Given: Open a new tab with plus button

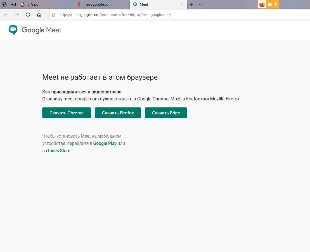Looking at the screenshot, I should pos(191,4).
